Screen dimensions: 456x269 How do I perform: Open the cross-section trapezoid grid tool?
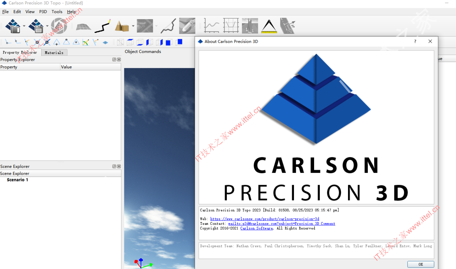pyautogui.click(x=231, y=26)
